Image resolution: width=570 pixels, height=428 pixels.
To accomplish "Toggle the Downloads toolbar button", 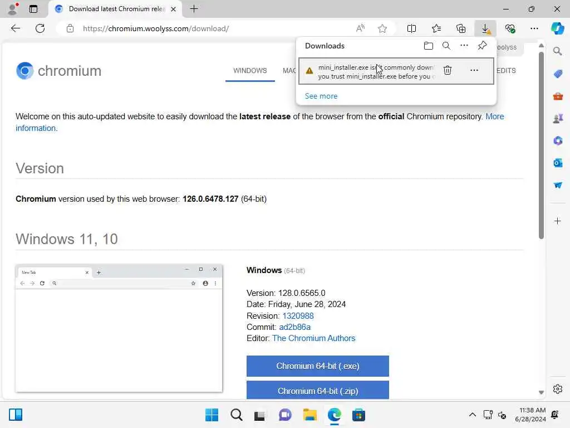I will click(485, 28).
